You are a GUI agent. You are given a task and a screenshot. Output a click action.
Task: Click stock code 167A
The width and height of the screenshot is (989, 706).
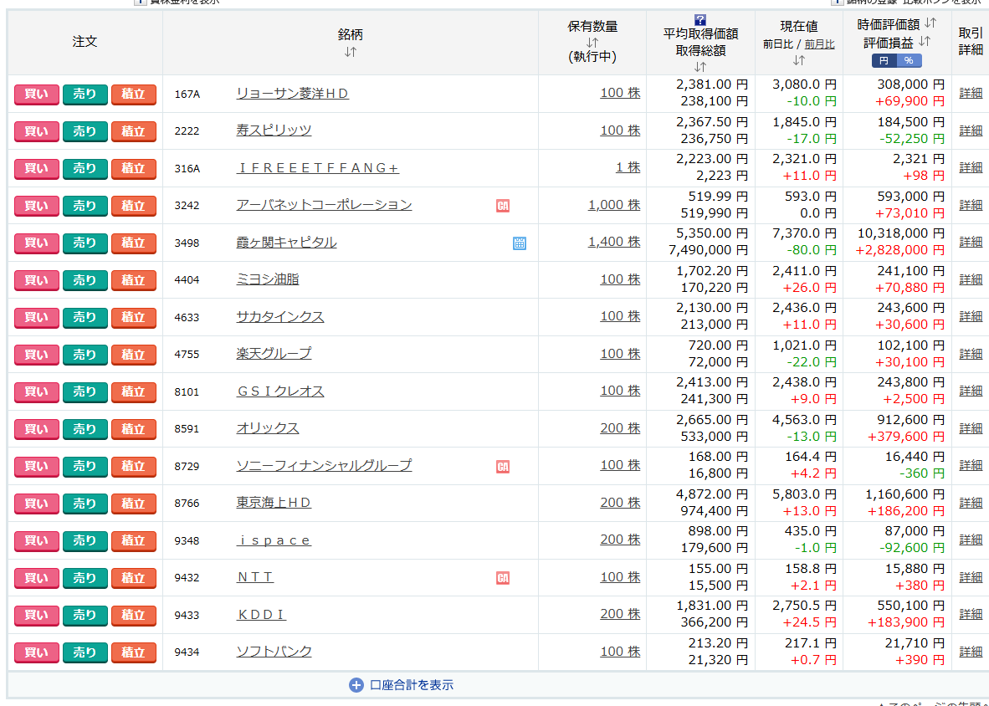point(187,95)
